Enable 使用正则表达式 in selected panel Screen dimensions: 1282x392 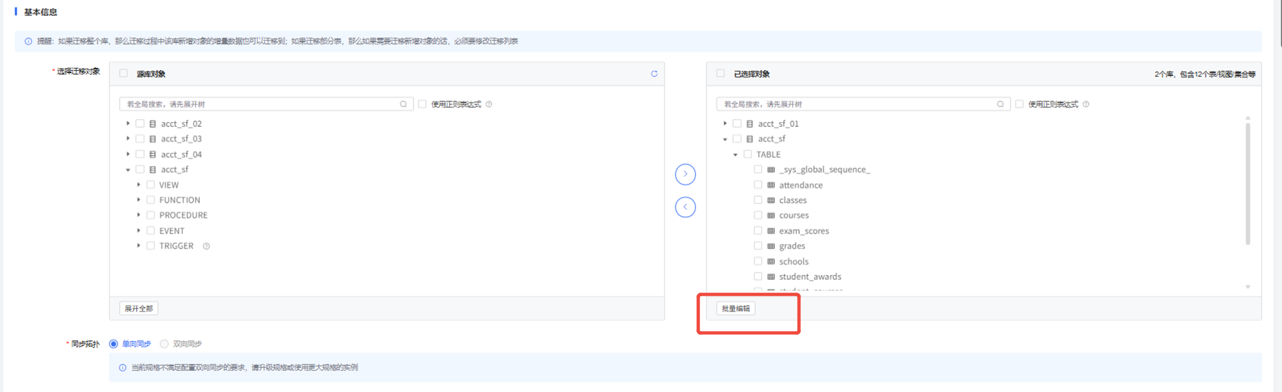click(1019, 104)
